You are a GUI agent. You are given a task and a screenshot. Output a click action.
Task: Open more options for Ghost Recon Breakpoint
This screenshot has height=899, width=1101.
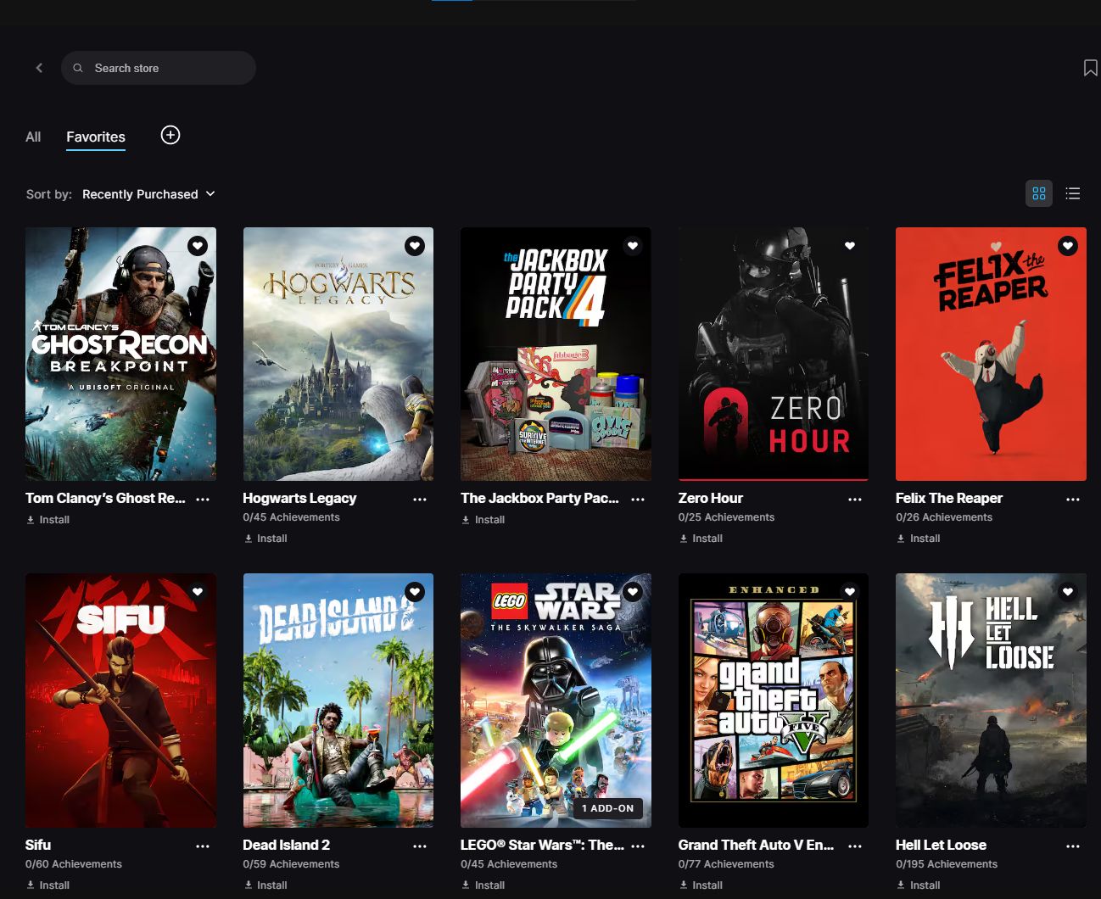203,500
